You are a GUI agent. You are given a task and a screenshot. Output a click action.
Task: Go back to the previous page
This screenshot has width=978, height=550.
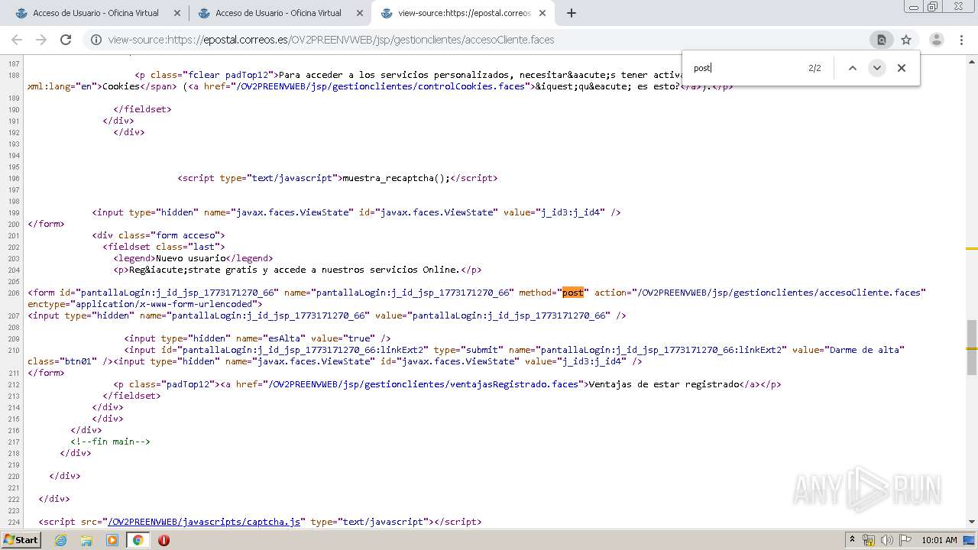(x=17, y=40)
